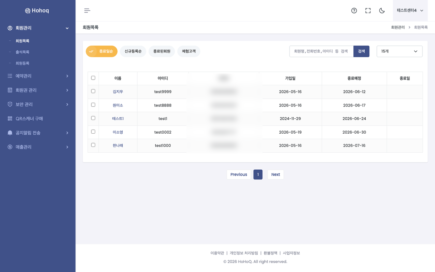Go to Next page
The width and height of the screenshot is (435, 272).
pyautogui.click(x=276, y=174)
